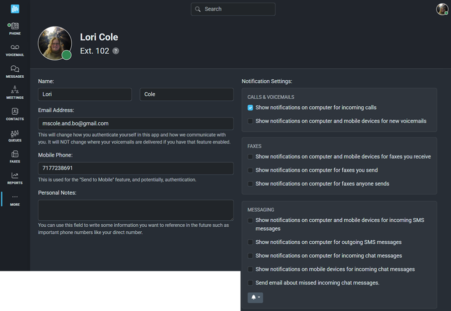Check email about missed chat messages
The height and width of the screenshot is (311, 451).
(x=251, y=283)
